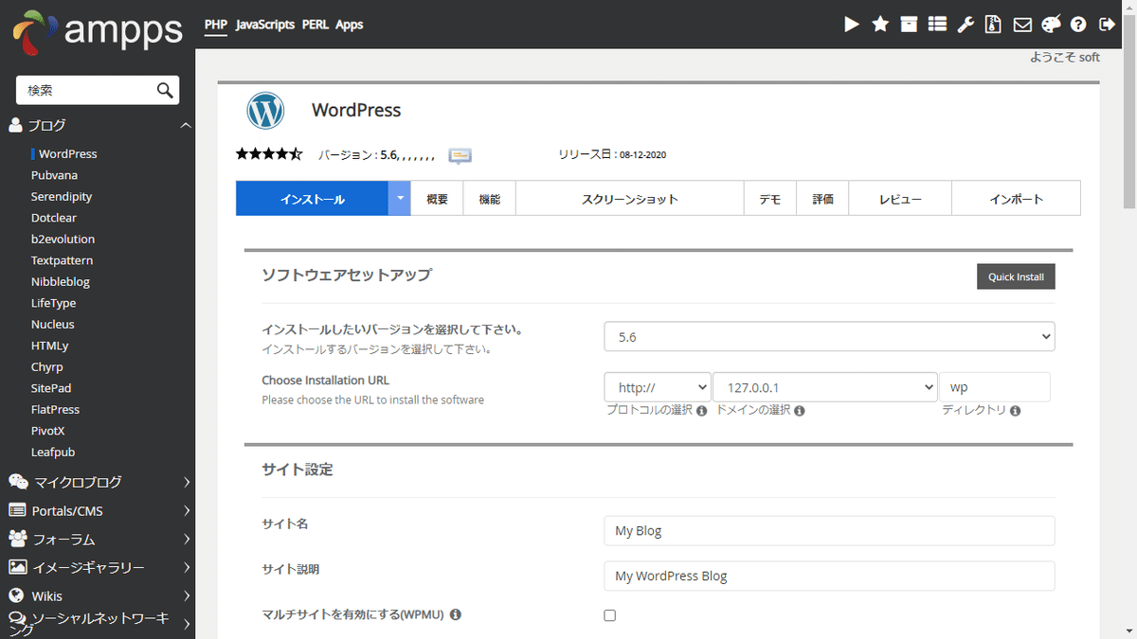
Task: Open the 127.0.0.1 domain dropdown
Action: [824, 387]
